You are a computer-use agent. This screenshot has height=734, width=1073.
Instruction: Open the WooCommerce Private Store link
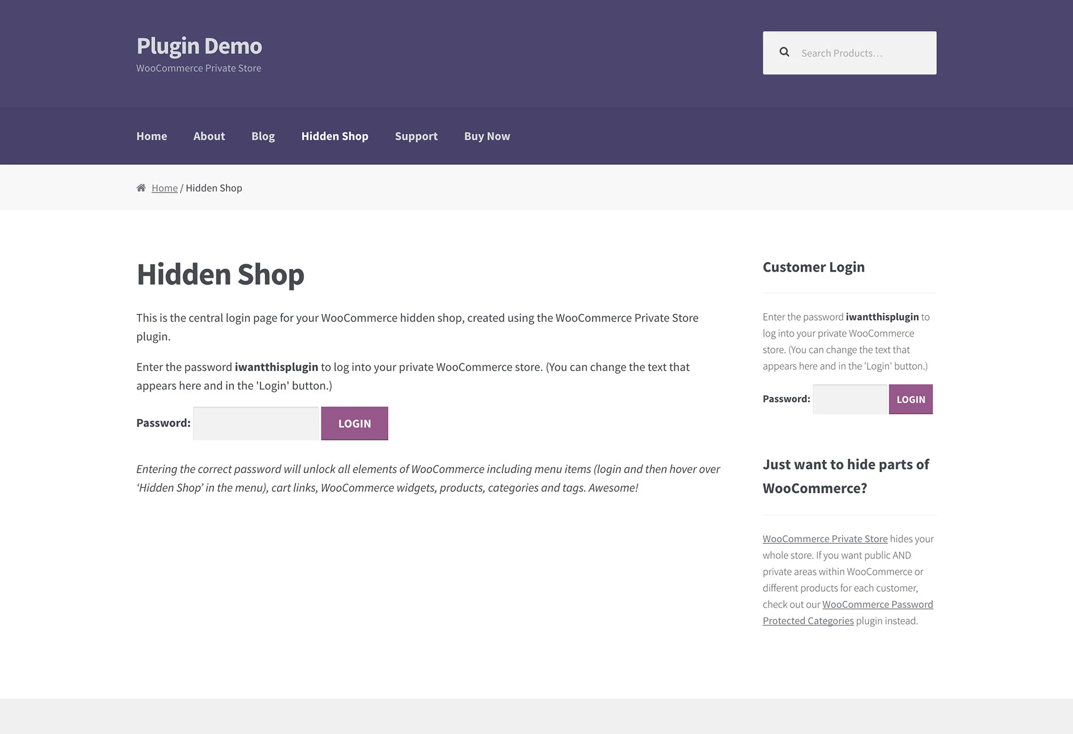click(825, 539)
